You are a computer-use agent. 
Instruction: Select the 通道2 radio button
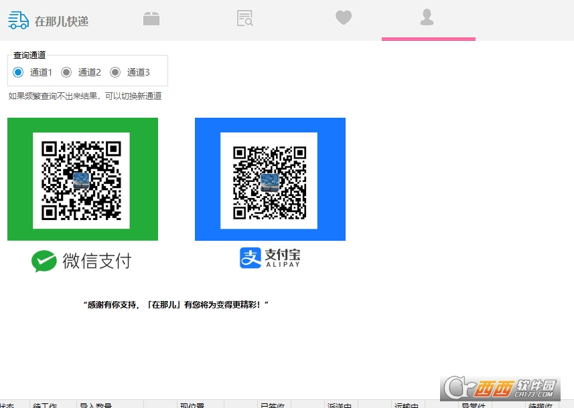pyautogui.click(x=66, y=72)
